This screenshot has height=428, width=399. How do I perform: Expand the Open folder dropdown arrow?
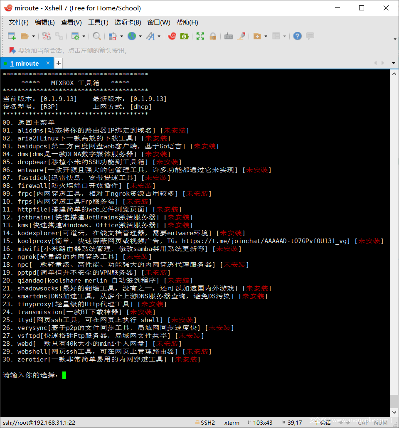click(x=34, y=37)
